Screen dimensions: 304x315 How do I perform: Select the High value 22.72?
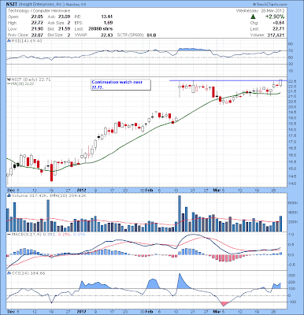pyautogui.click(x=38, y=23)
